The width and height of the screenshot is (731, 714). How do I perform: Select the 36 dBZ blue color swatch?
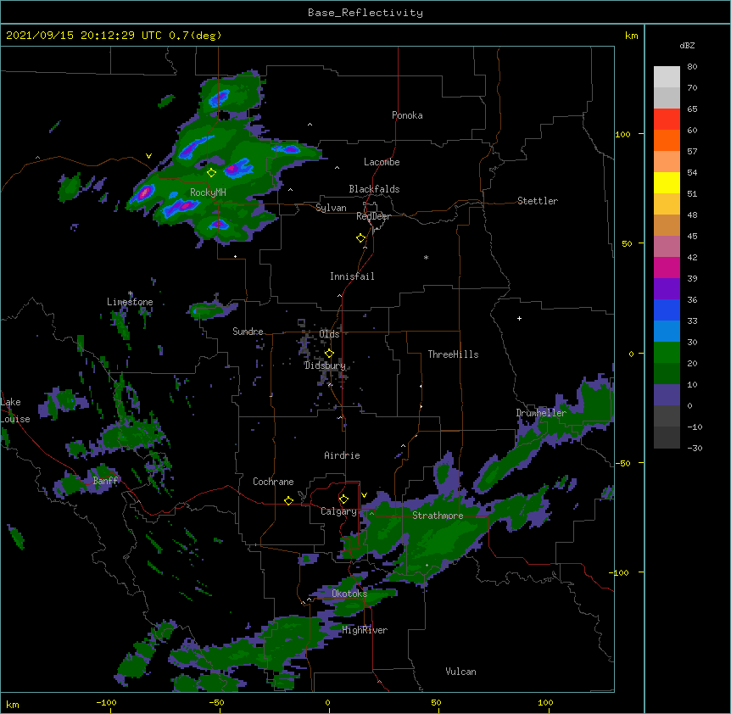667,310
